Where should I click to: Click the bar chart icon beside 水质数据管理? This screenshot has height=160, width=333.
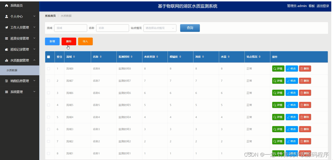click(6, 60)
